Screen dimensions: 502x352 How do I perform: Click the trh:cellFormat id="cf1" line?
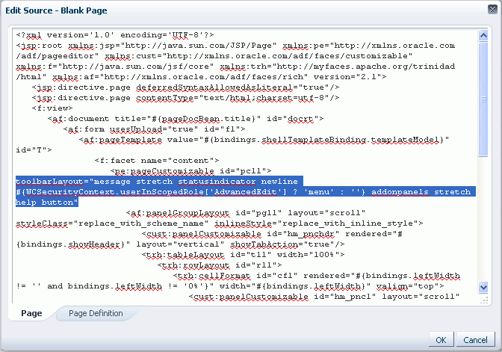(317, 276)
